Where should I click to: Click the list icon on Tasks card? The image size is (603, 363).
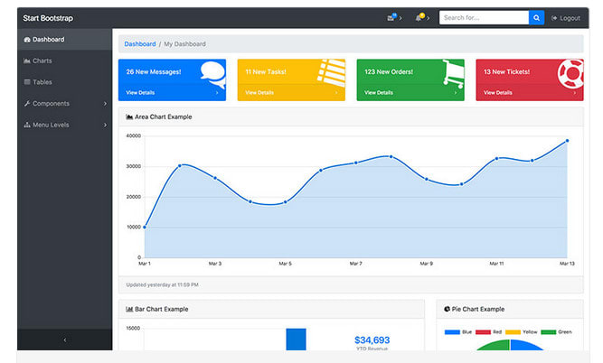(332, 73)
